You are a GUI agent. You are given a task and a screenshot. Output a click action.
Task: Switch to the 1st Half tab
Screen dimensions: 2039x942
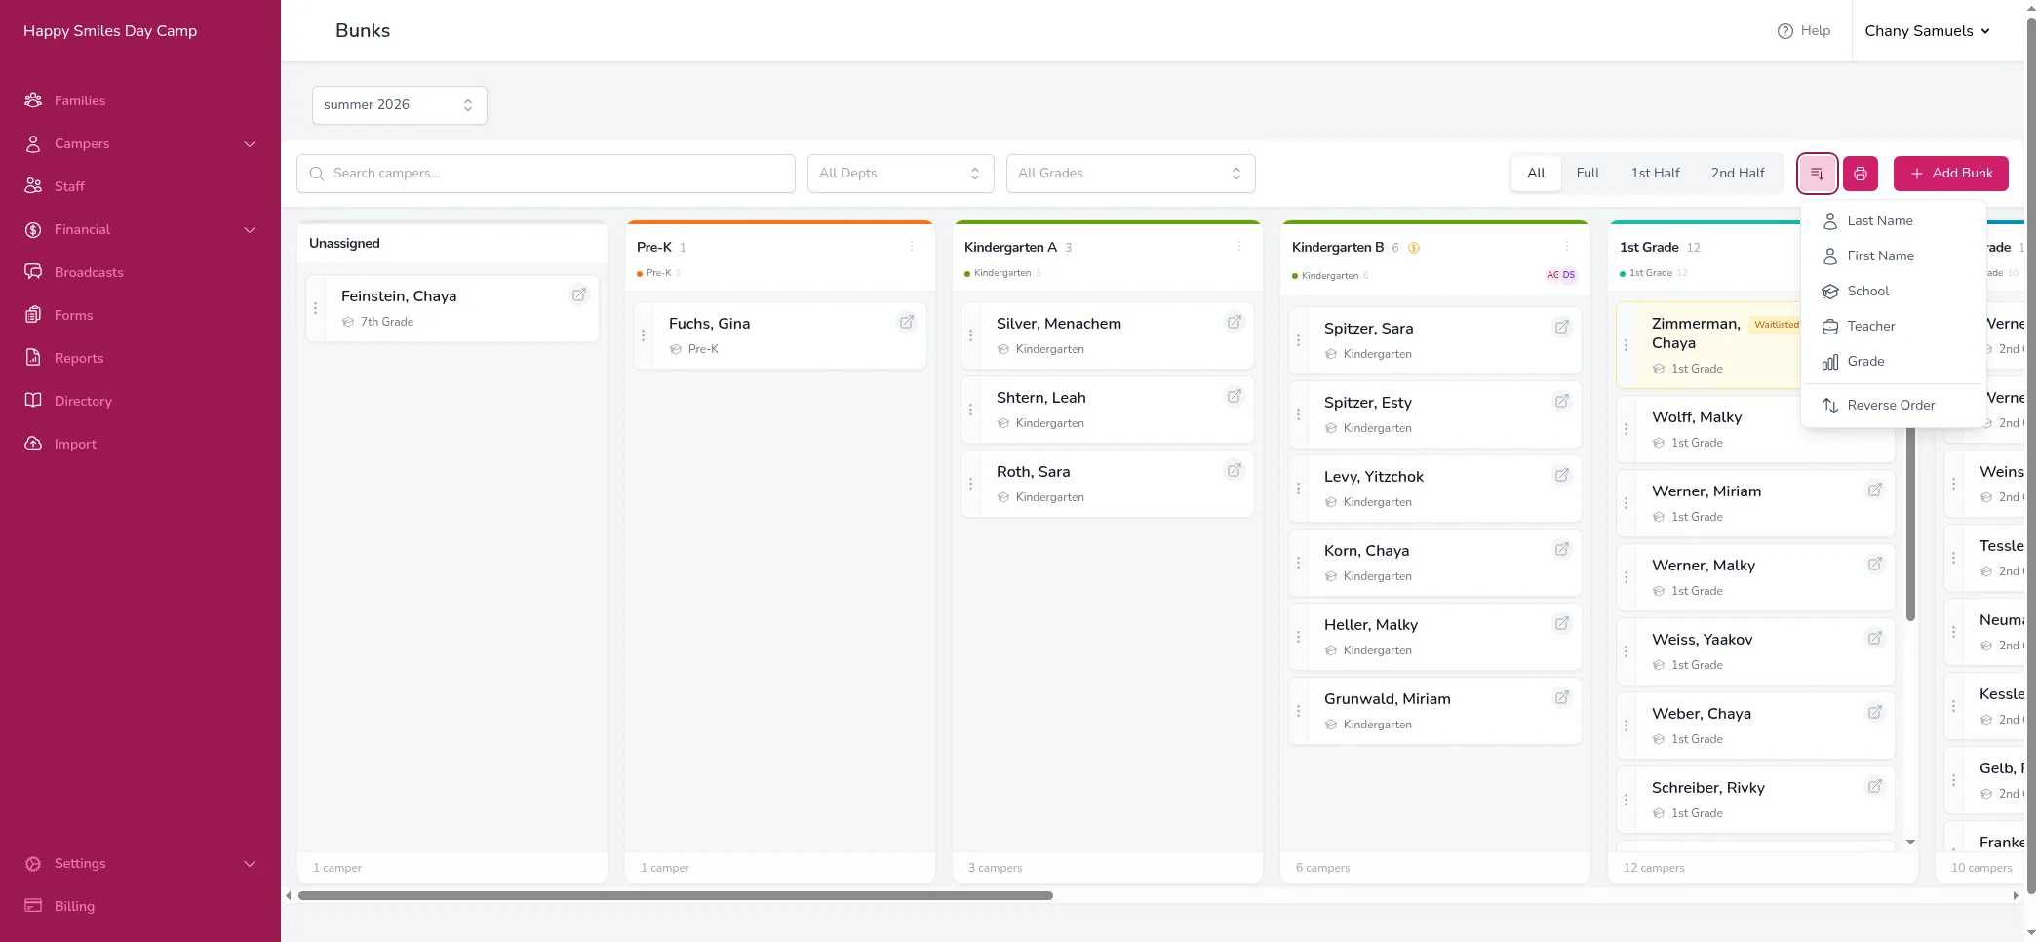1655,174
